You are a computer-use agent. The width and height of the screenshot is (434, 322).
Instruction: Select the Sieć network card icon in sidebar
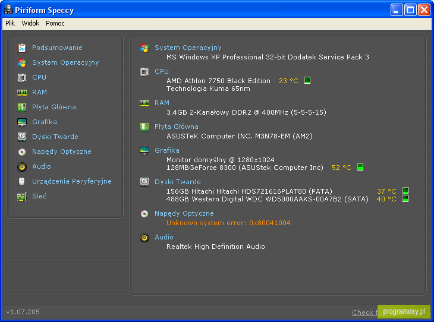pos(22,197)
